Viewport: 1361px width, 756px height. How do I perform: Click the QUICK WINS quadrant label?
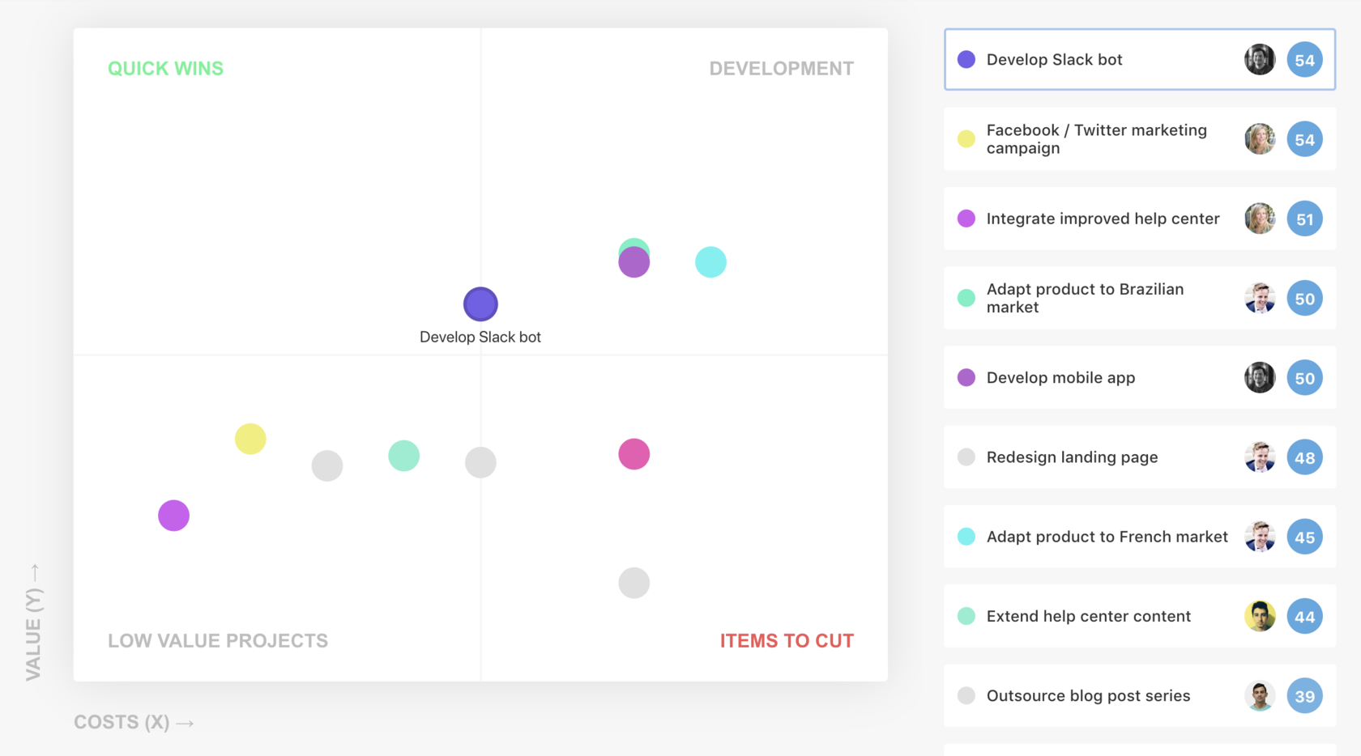165,68
